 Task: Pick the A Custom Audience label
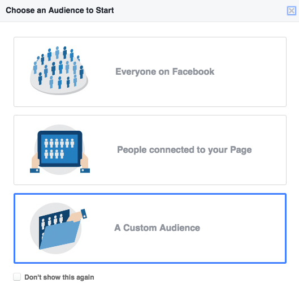pyautogui.click(x=157, y=228)
